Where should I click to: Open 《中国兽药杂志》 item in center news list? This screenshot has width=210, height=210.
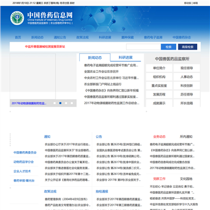tap(111, 90)
